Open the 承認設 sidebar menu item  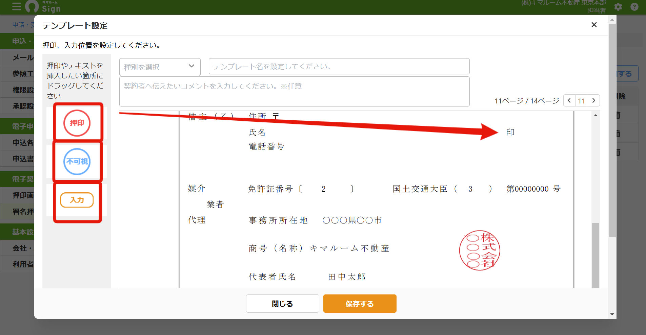17,106
